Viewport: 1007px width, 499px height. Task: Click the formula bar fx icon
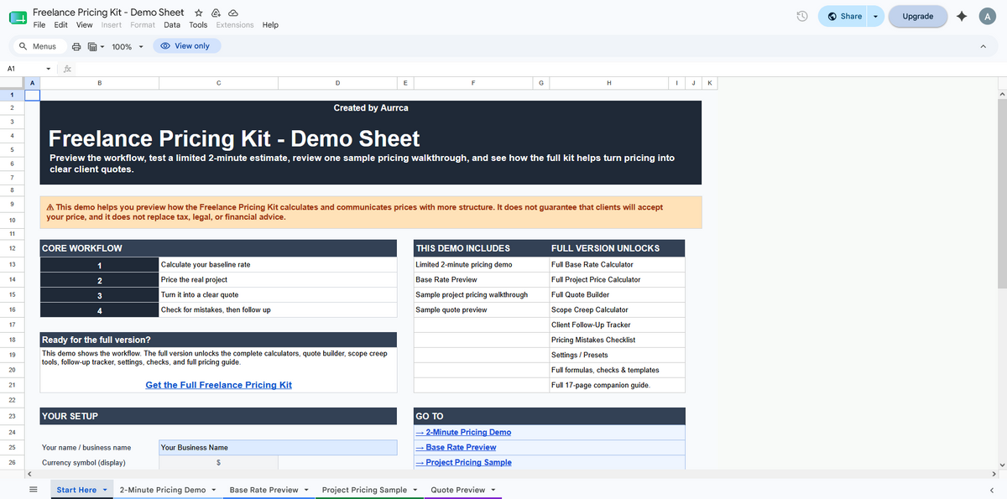67,69
